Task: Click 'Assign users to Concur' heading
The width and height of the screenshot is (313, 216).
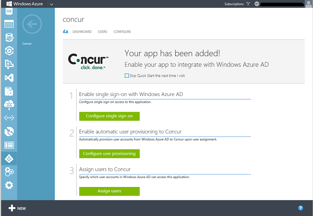Action: tap(105, 169)
